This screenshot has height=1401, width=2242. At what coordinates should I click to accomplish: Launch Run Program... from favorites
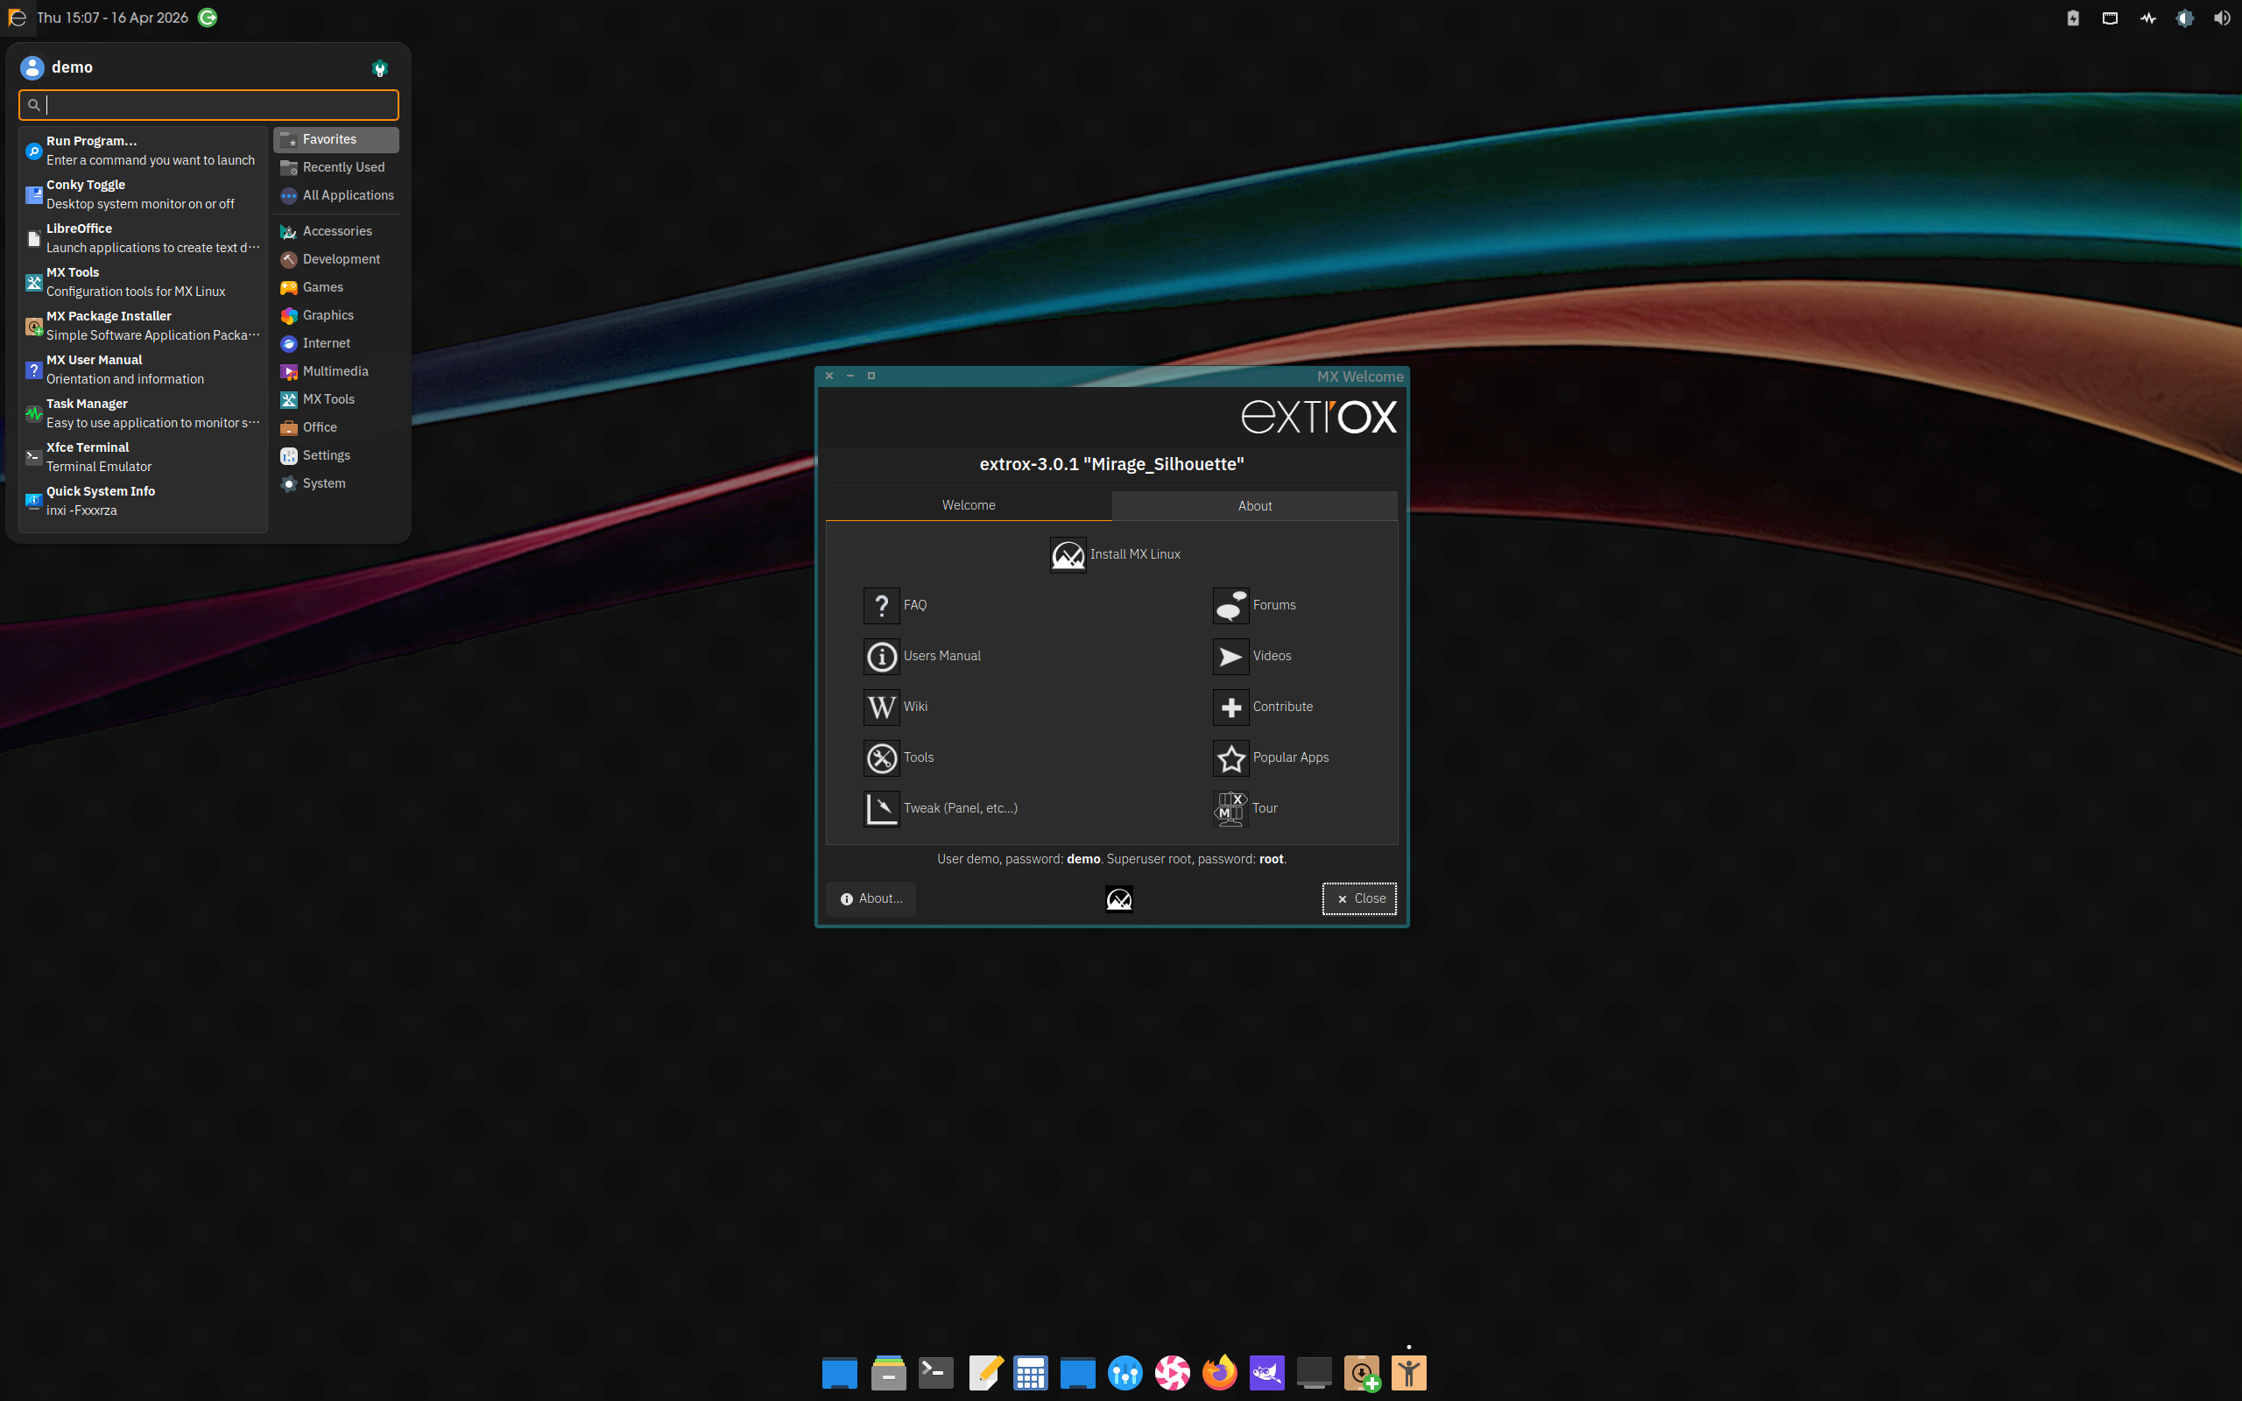[143, 150]
